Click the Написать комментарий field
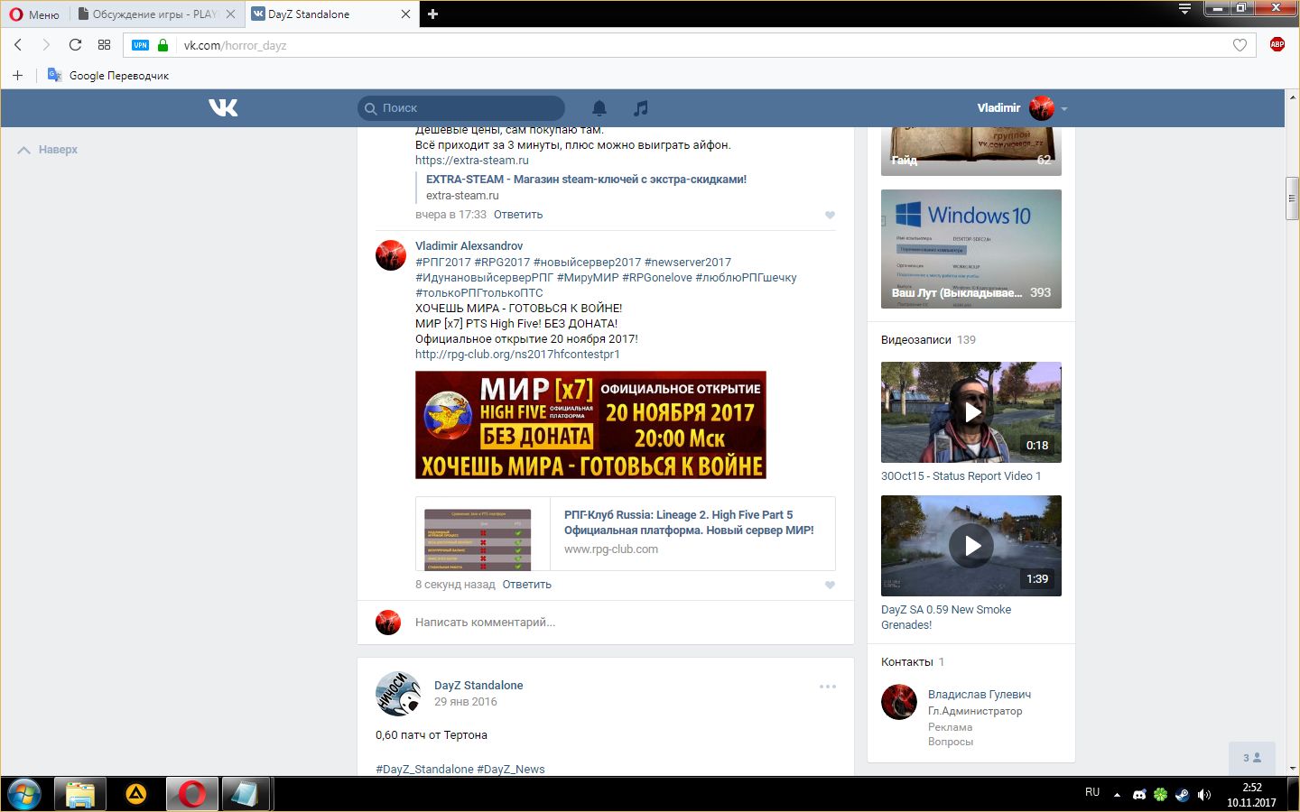 tap(623, 623)
